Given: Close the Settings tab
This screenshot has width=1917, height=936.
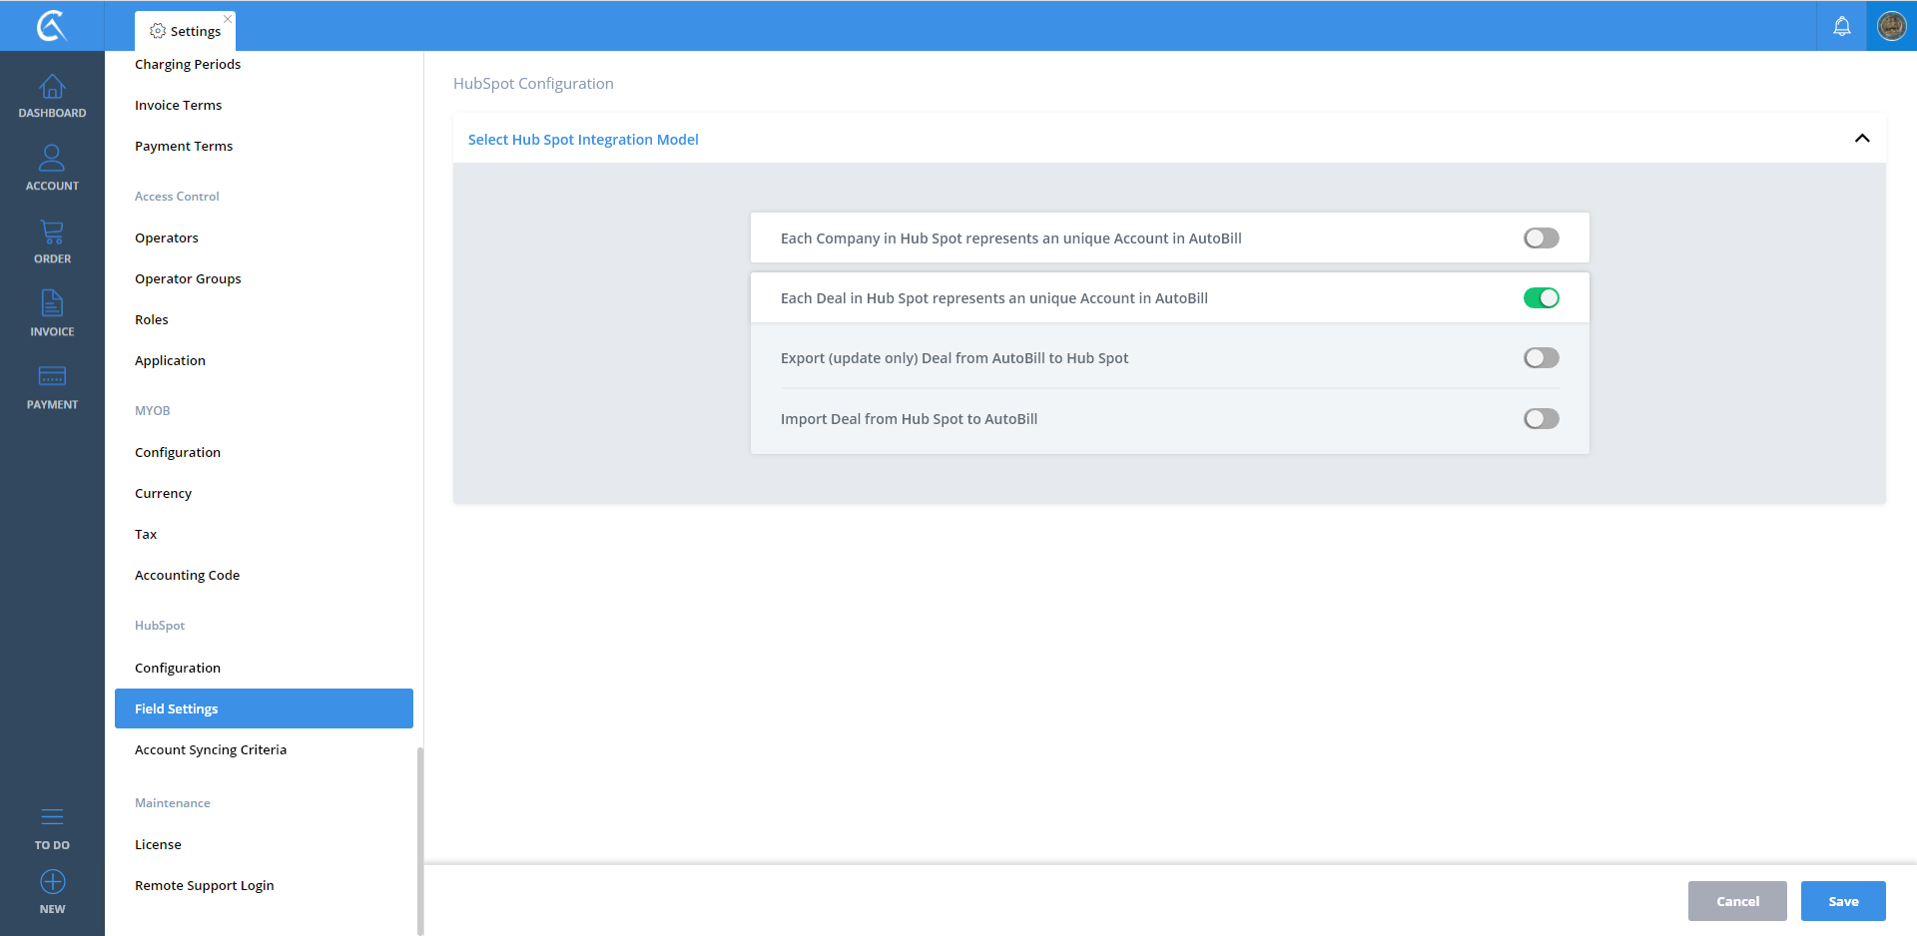Looking at the screenshot, I should [228, 19].
